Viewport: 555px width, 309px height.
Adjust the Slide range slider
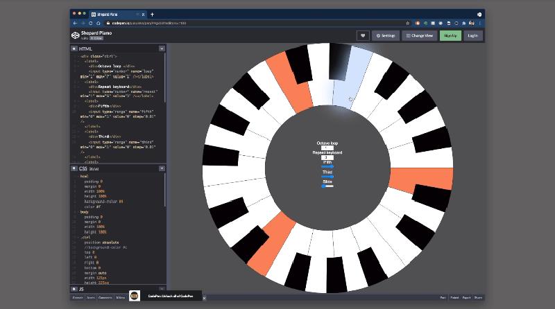point(327,186)
